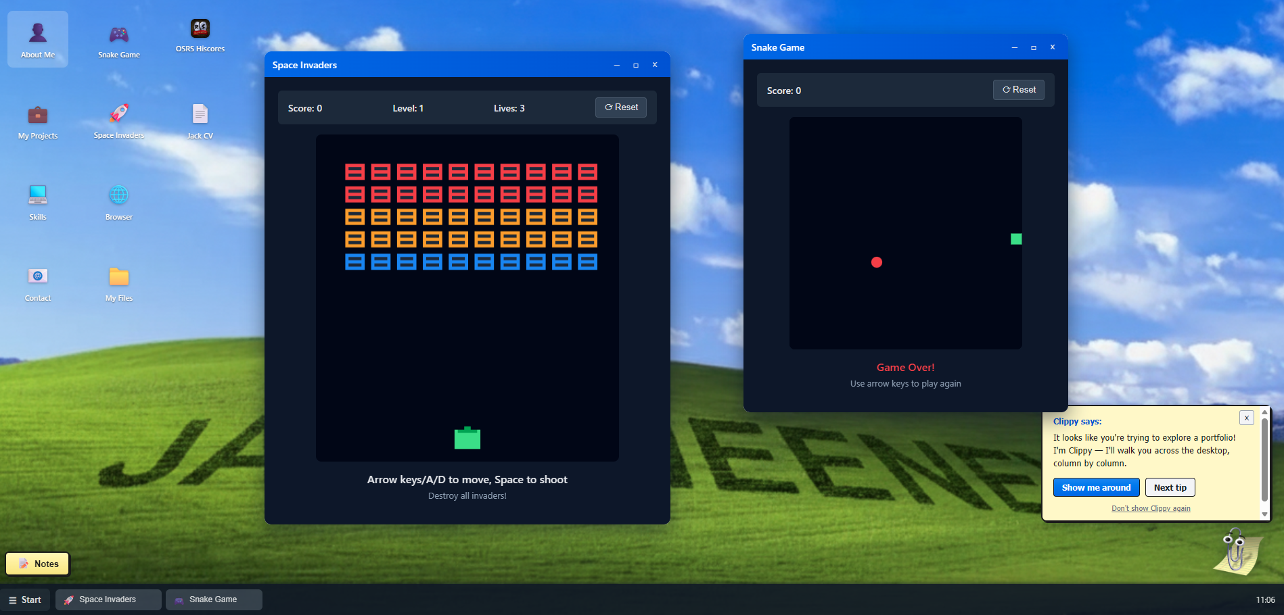Click Don't show Clippy again link
This screenshot has width=1284, height=615.
click(x=1151, y=508)
